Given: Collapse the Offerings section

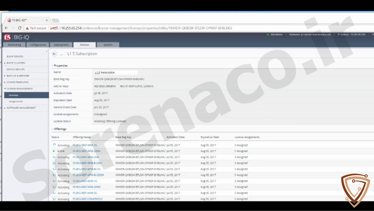Looking at the screenshot, I should 52,129.
